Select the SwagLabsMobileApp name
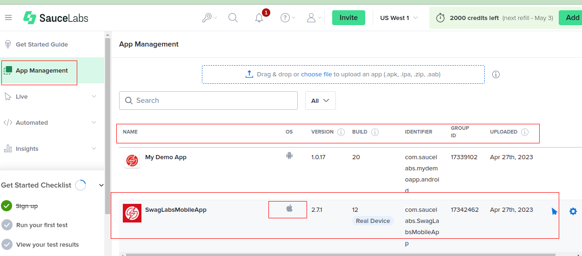The image size is (582, 256). 176,210
